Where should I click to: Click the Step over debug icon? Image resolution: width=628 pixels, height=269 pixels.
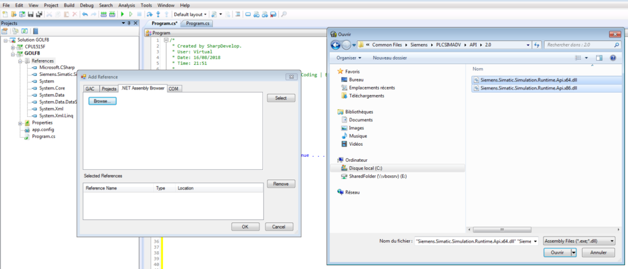coord(150,15)
